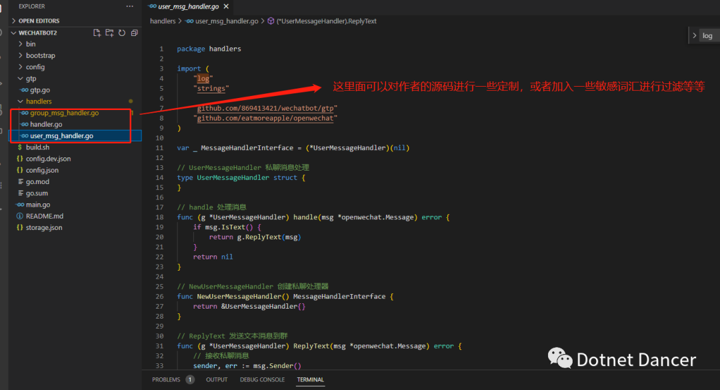Click line number 18 in the gutter
720x390 pixels.
159,217
